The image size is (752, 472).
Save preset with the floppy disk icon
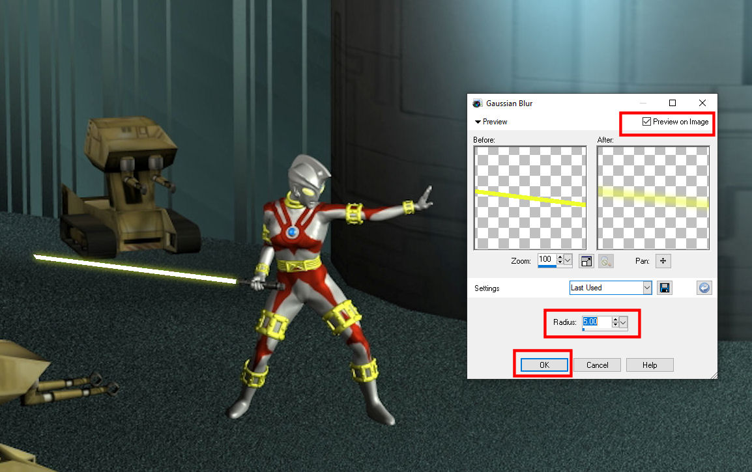(664, 288)
